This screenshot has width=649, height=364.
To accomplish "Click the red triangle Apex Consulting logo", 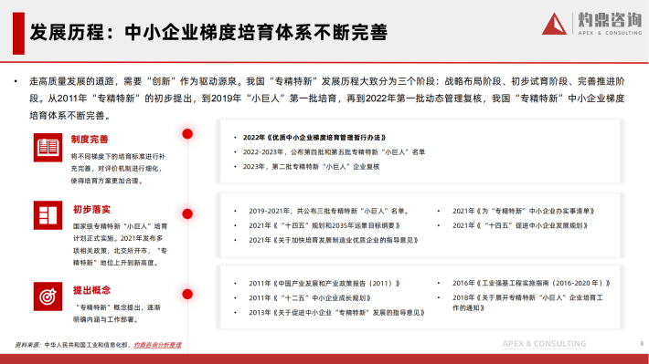I will [554, 24].
